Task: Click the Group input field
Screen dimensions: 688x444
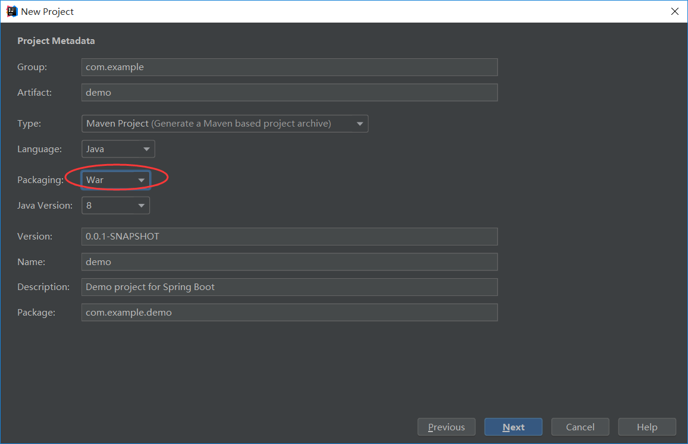Action: (289, 67)
